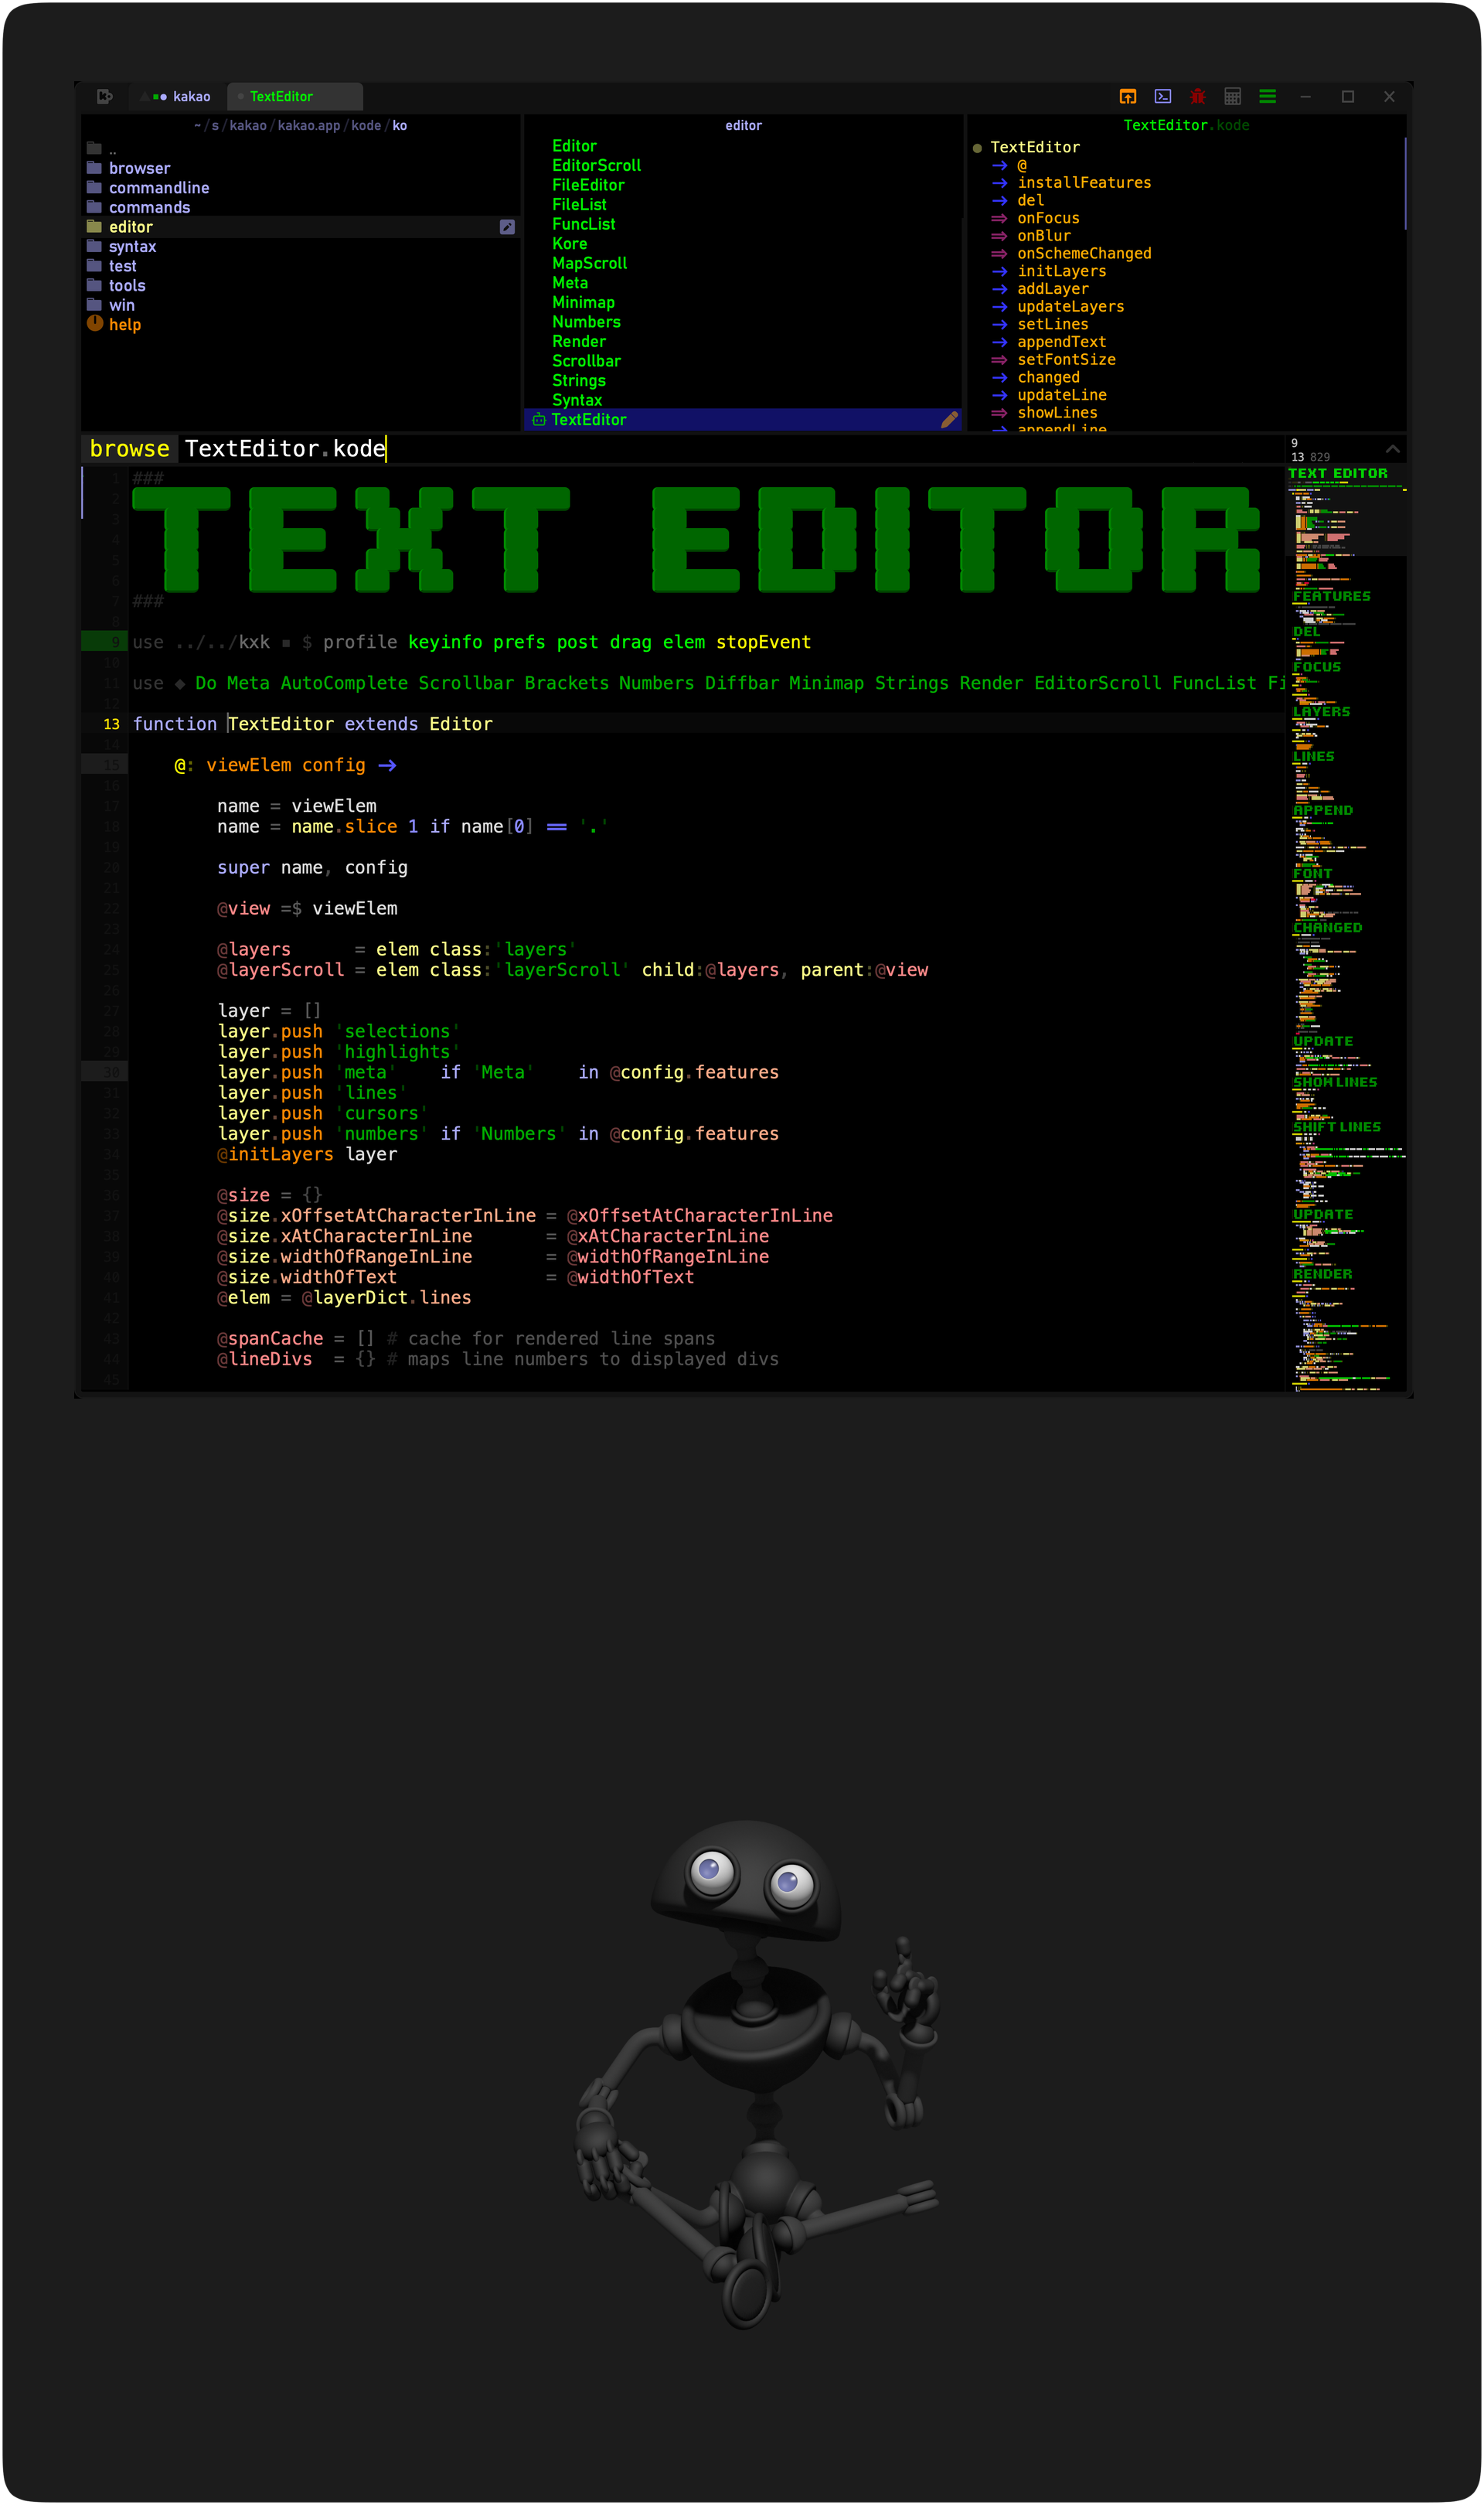Open the FileEditor file

pyautogui.click(x=588, y=185)
